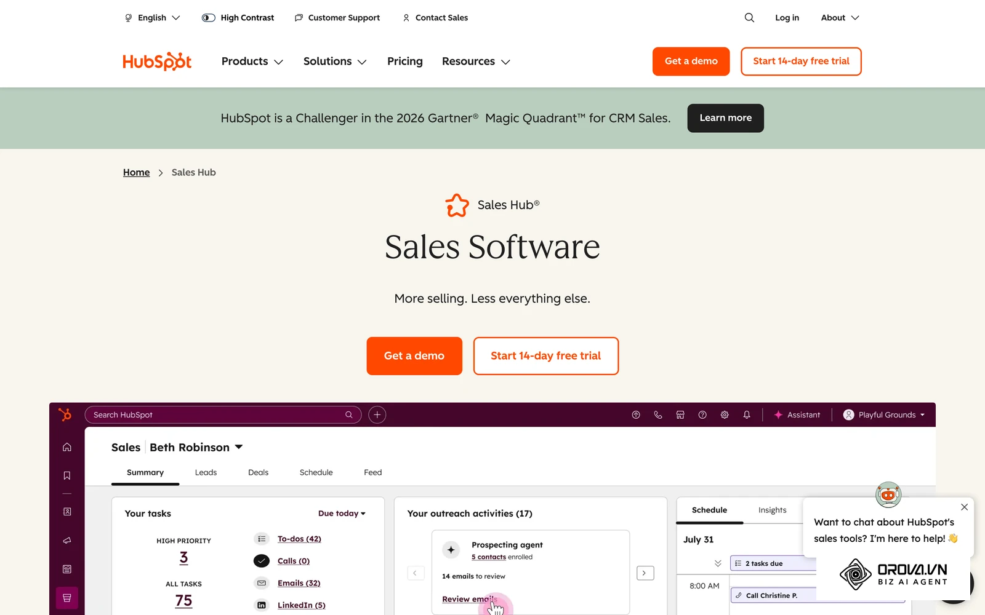Open the Feed tab
The width and height of the screenshot is (985, 615).
point(372,472)
